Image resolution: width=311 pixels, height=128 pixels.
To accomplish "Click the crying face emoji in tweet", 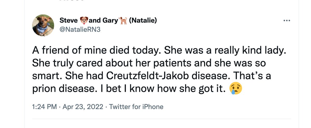I will [235, 89].
